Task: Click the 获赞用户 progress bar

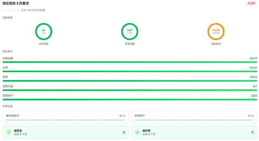Action: pyautogui.click(x=130, y=100)
